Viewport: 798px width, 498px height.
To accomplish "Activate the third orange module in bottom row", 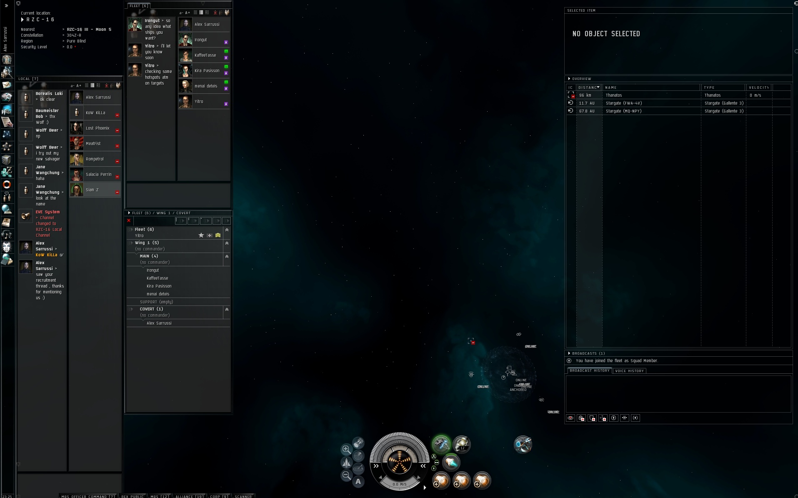I will 482,480.
